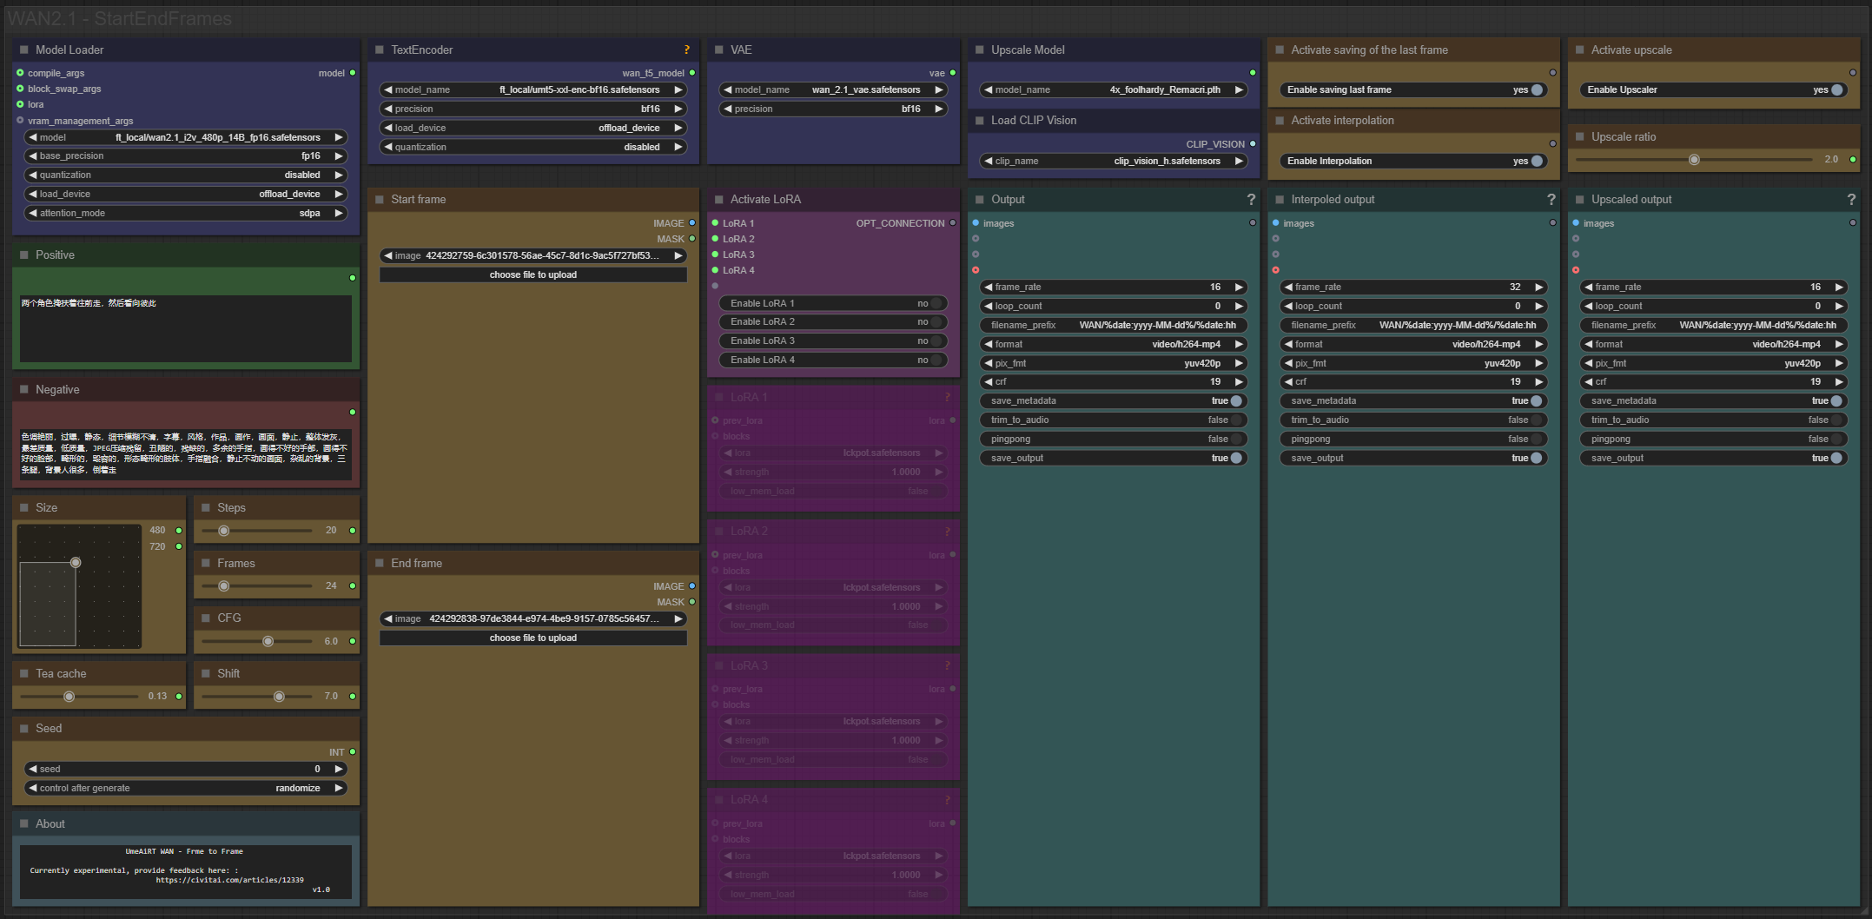This screenshot has width=1872, height=919.
Task: Click the Shift slider handle
Action: pyautogui.click(x=279, y=696)
